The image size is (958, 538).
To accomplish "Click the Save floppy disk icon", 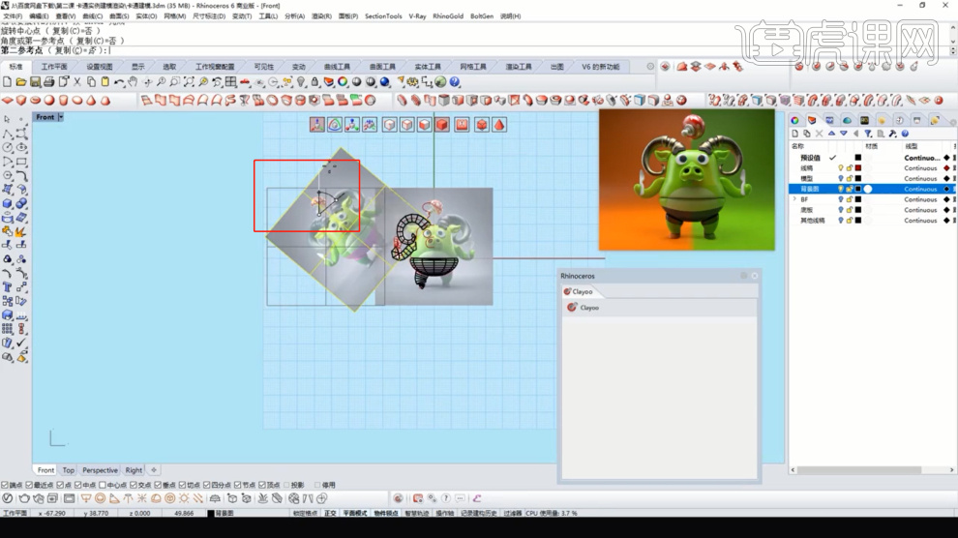I will click(x=36, y=82).
